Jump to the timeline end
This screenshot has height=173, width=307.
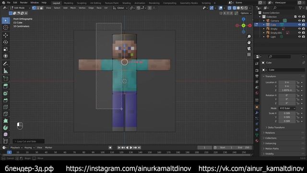[x=139, y=148]
